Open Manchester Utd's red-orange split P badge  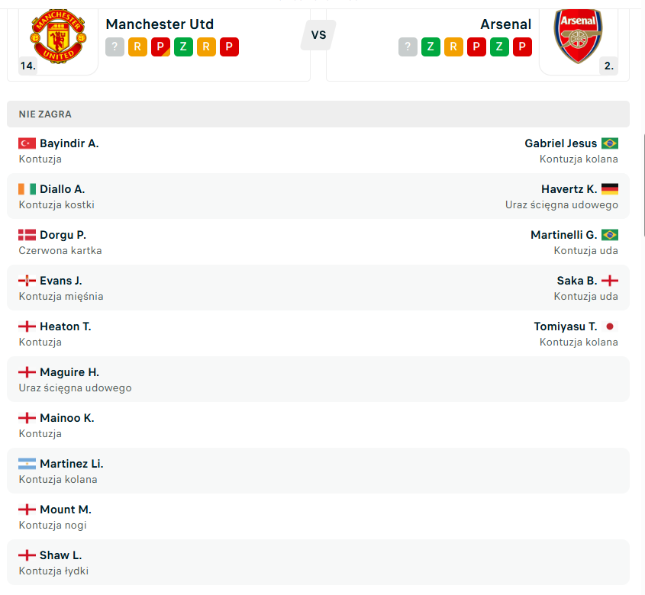point(160,47)
